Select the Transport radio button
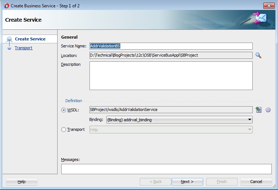 (64, 129)
